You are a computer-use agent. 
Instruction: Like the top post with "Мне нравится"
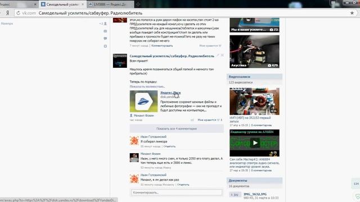210,45
